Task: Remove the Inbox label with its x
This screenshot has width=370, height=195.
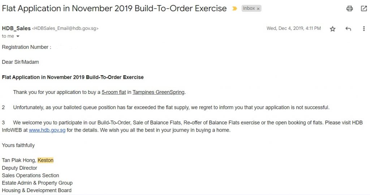Action: coord(258,9)
